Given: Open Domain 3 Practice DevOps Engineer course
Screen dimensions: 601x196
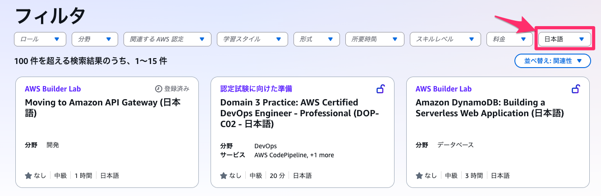Looking at the screenshot, I should tap(299, 113).
